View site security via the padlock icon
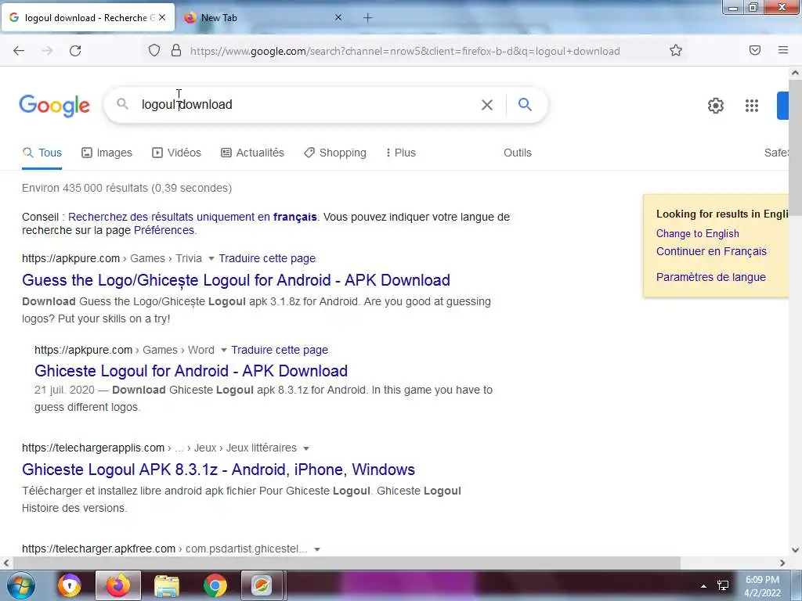 (x=176, y=51)
